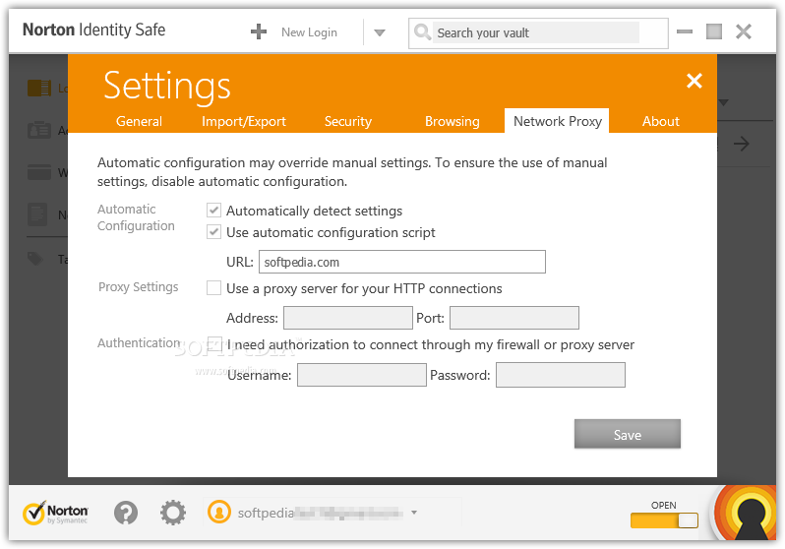Maximize the Norton Identity Safe window
The height and width of the screenshot is (549, 785).
(x=714, y=31)
